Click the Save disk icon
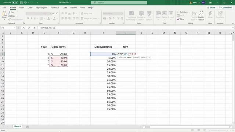Image resolution: width=235 pixels, height=132 pixels. 21,3
